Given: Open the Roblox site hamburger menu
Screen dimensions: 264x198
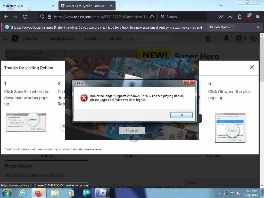Looking at the screenshot, I should coord(5,38).
